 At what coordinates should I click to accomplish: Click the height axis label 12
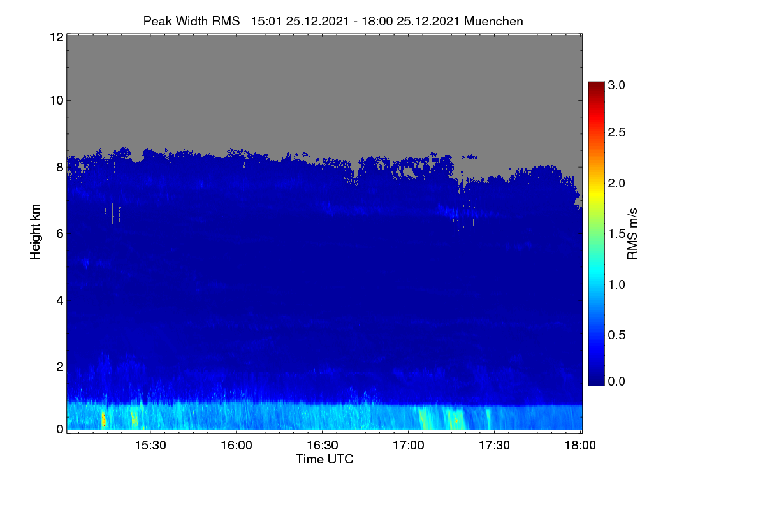click(x=56, y=38)
